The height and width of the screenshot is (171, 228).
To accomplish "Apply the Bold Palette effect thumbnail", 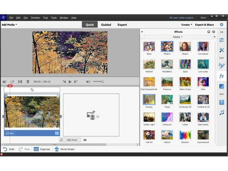I will point(203,117).
